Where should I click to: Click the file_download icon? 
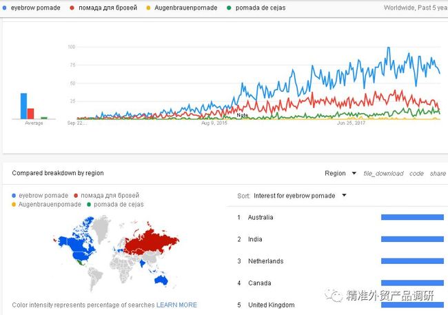click(383, 174)
